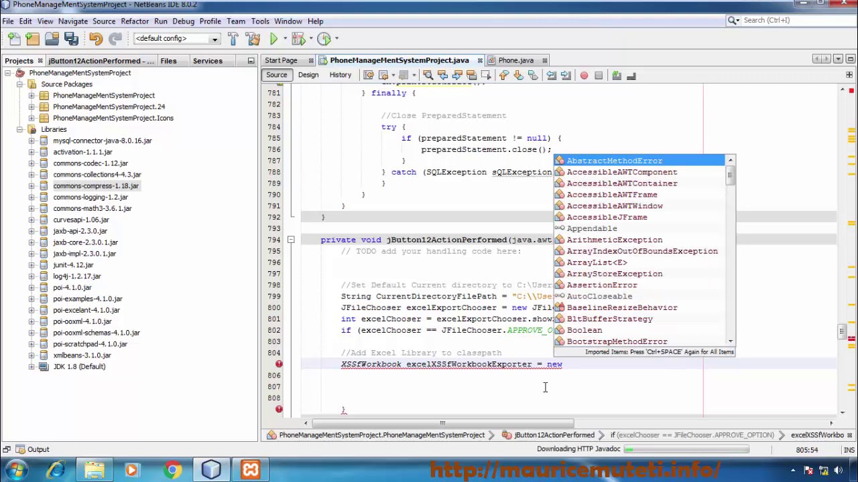Collapse the PhoneManageMentSystemProject root node
Image resolution: width=858 pixels, height=482 pixels.
click(8, 73)
